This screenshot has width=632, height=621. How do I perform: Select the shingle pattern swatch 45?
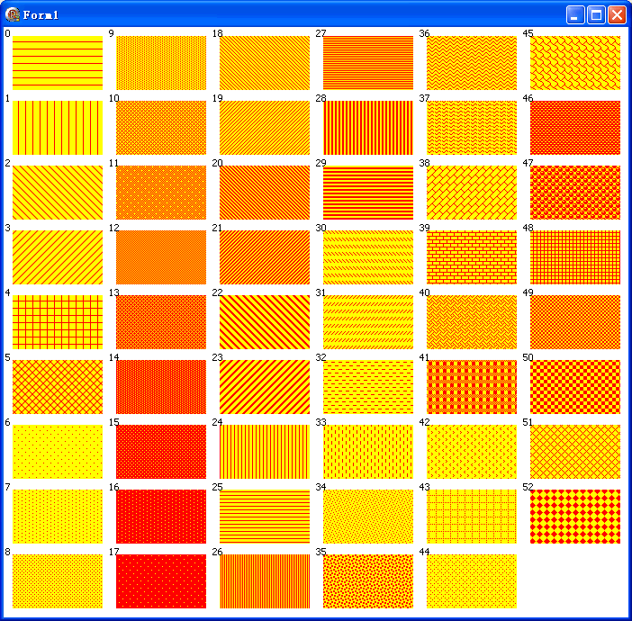tap(575, 63)
